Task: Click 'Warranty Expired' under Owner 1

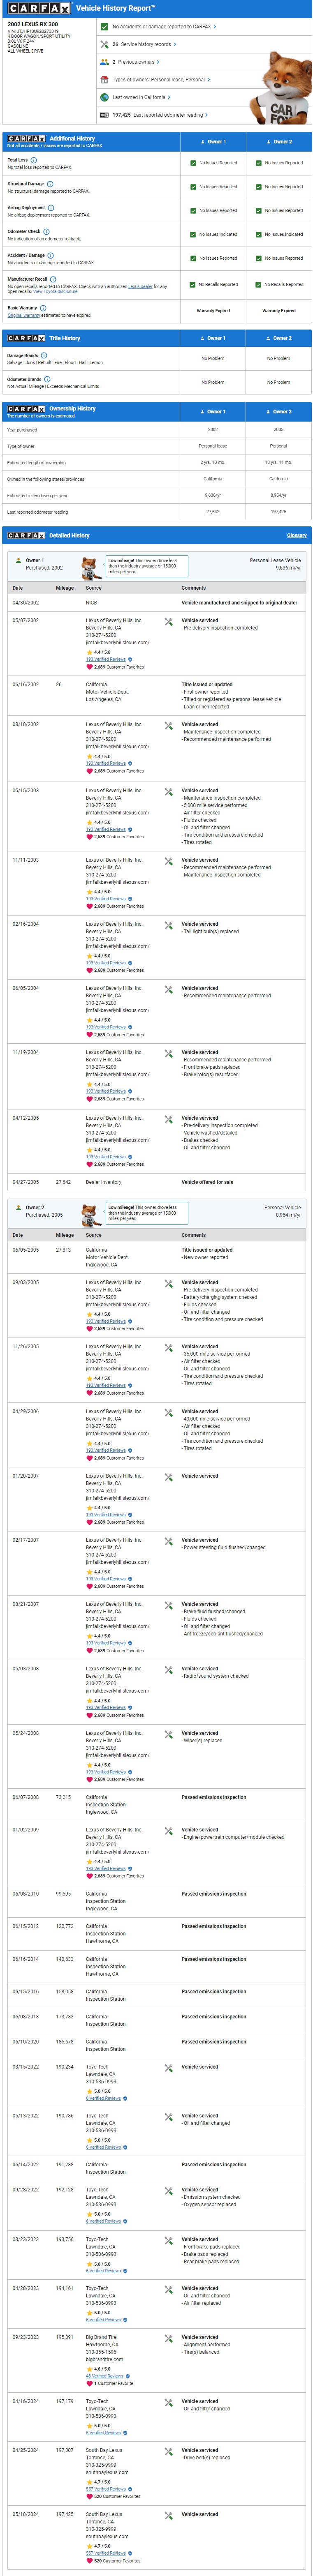Action: (x=213, y=311)
